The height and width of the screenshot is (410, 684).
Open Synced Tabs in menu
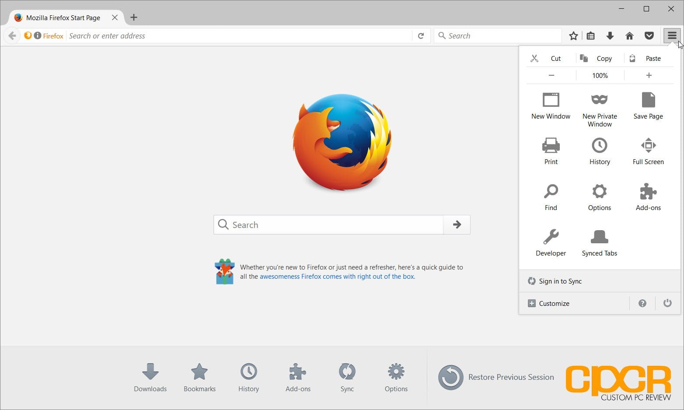coord(600,243)
